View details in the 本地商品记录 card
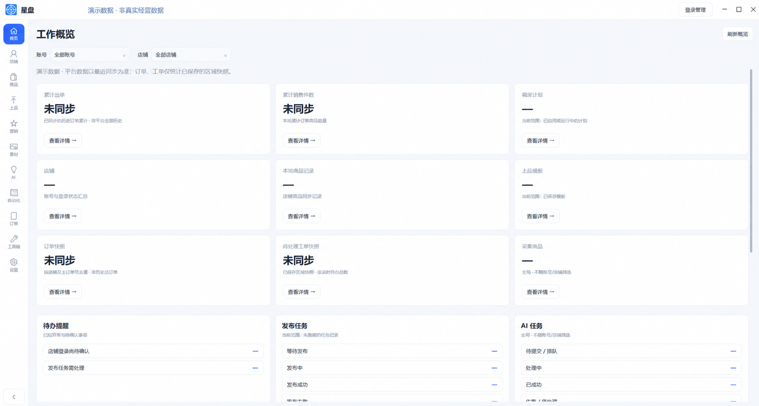The image size is (759, 406). point(301,216)
